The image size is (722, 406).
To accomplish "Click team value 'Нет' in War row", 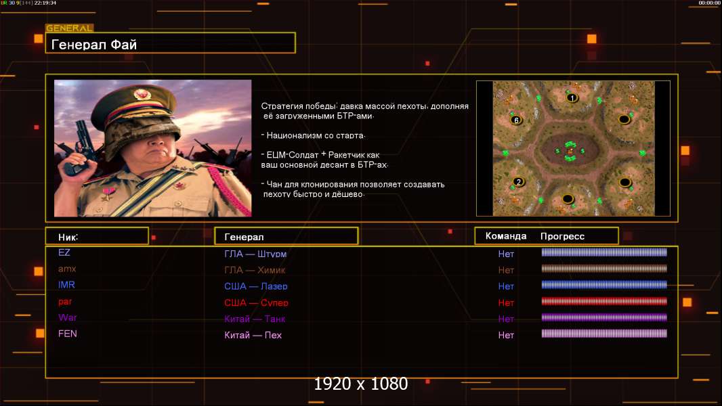I will pos(506,319).
